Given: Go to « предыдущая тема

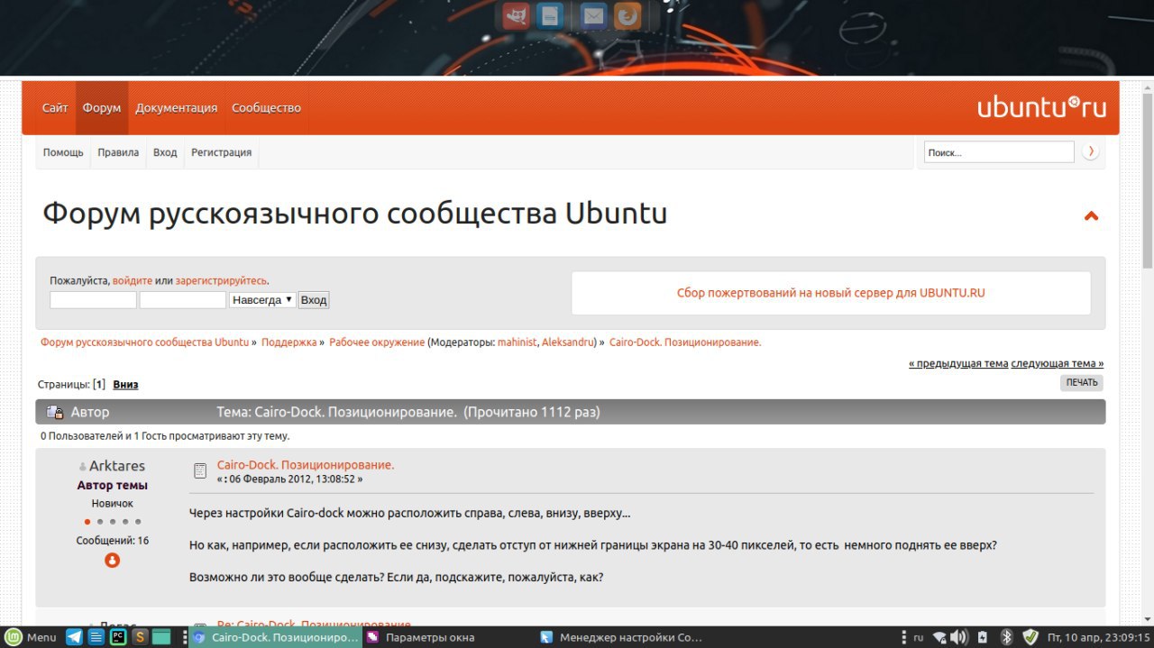Looking at the screenshot, I should [x=958, y=363].
